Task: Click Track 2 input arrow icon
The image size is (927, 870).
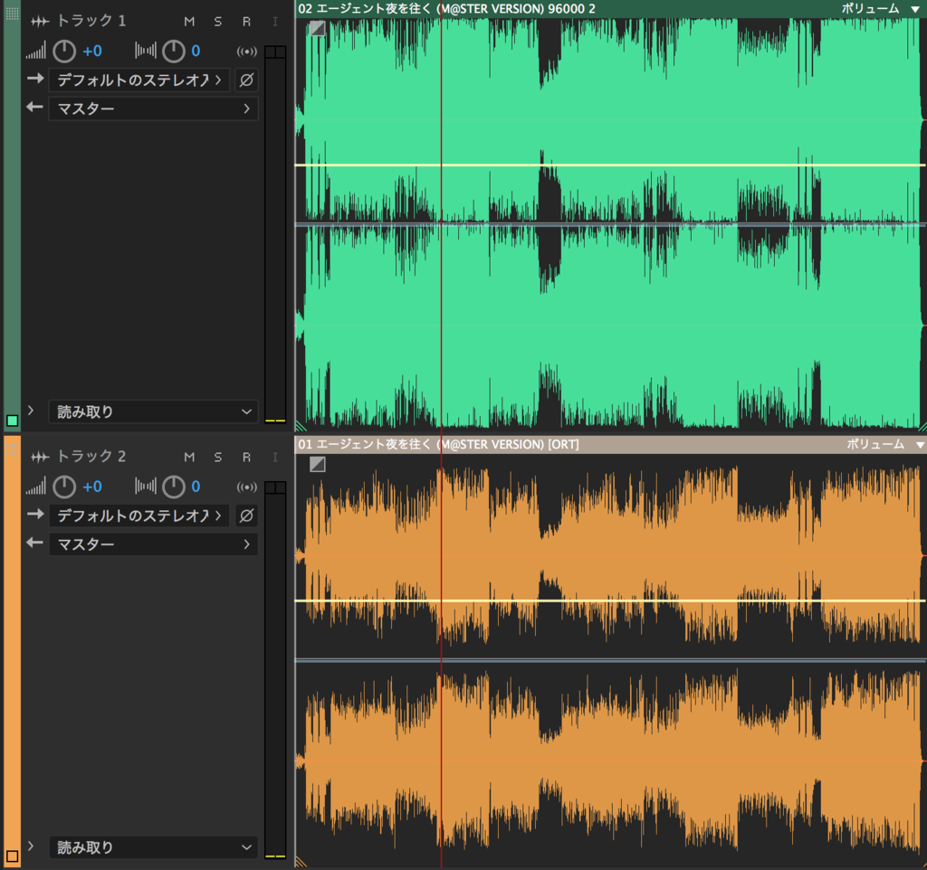Action: [x=35, y=514]
